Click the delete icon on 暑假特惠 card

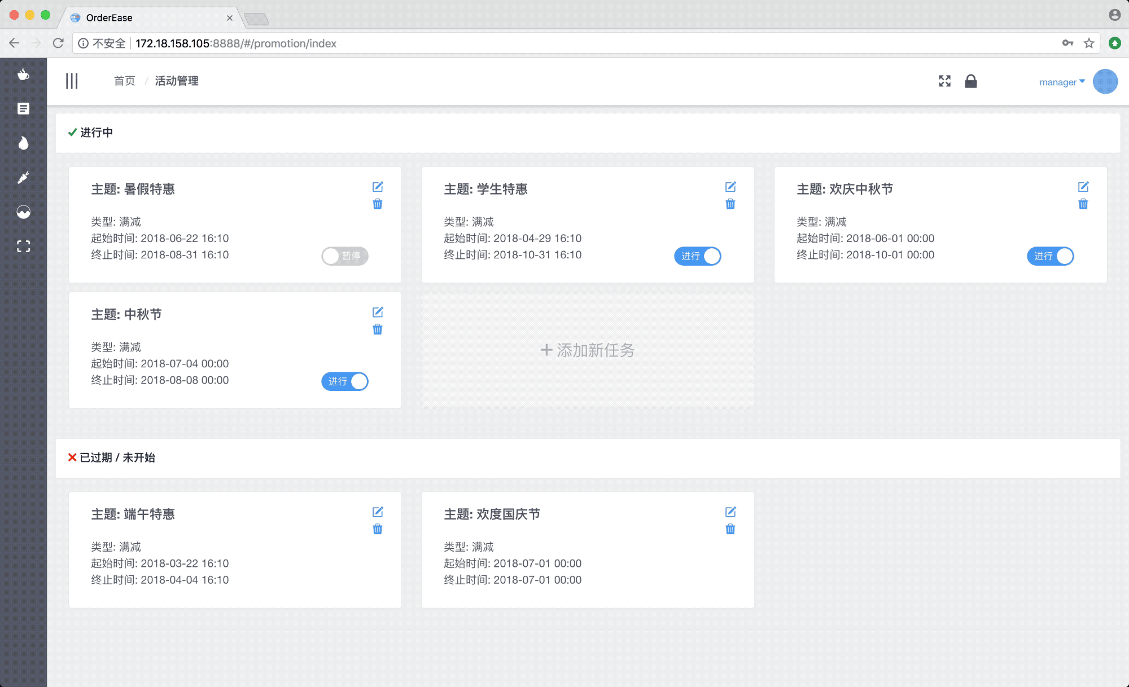click(378, 204)
